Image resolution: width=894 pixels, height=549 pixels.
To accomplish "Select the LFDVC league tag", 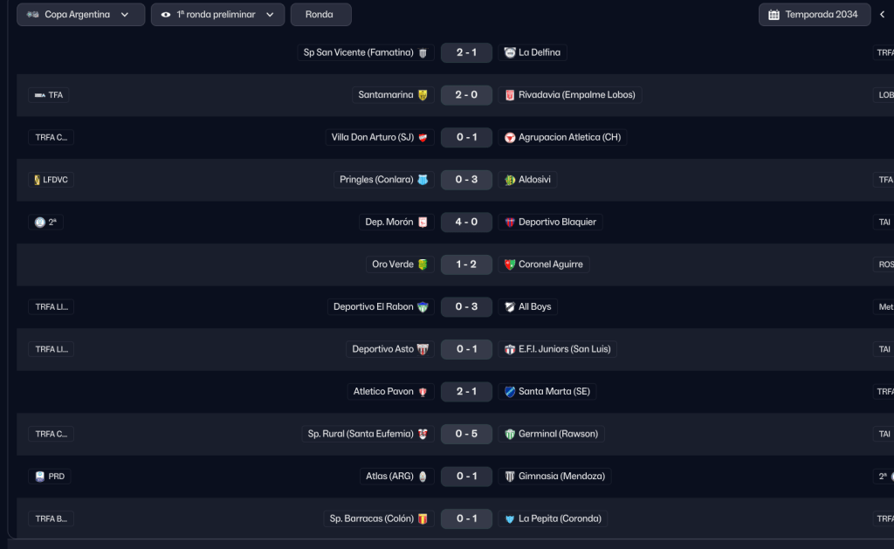I will pos(50,180).
